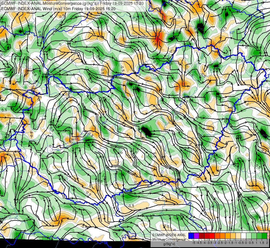The height and width of the screenshot is (248, 270).
Task: Click the blue legend swatch
Action: [x=191, y=236]
